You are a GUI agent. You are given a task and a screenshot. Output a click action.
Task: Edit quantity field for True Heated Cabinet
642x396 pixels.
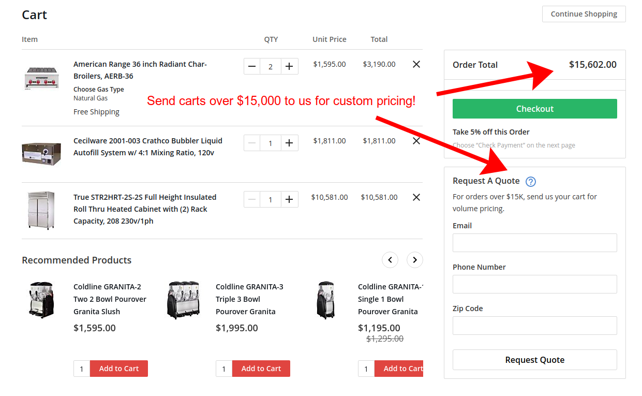click(271, 199)
